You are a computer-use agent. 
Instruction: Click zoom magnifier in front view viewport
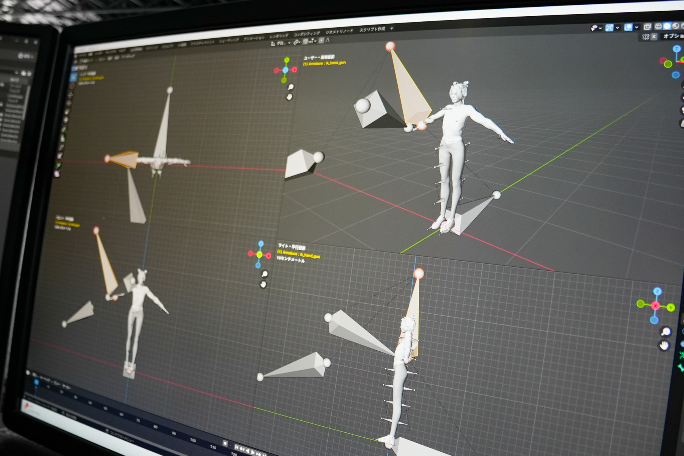tap(264, 274)
